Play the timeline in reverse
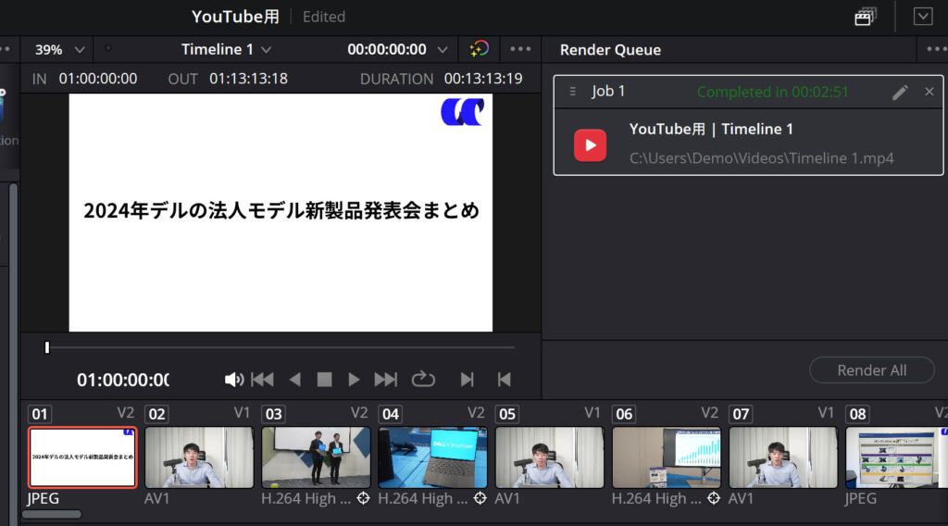 click(295, 380)
